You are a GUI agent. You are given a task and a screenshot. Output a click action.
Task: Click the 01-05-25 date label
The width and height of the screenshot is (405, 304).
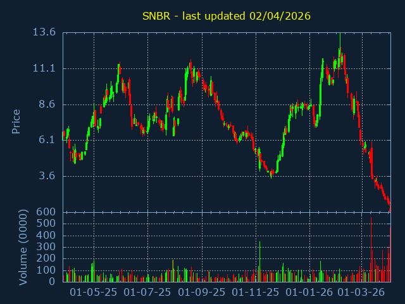94,293
